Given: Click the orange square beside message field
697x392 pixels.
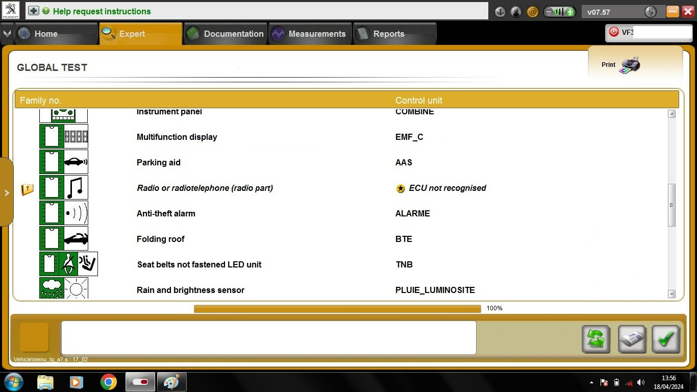Looking at the screenshot, I should [34, 337].
